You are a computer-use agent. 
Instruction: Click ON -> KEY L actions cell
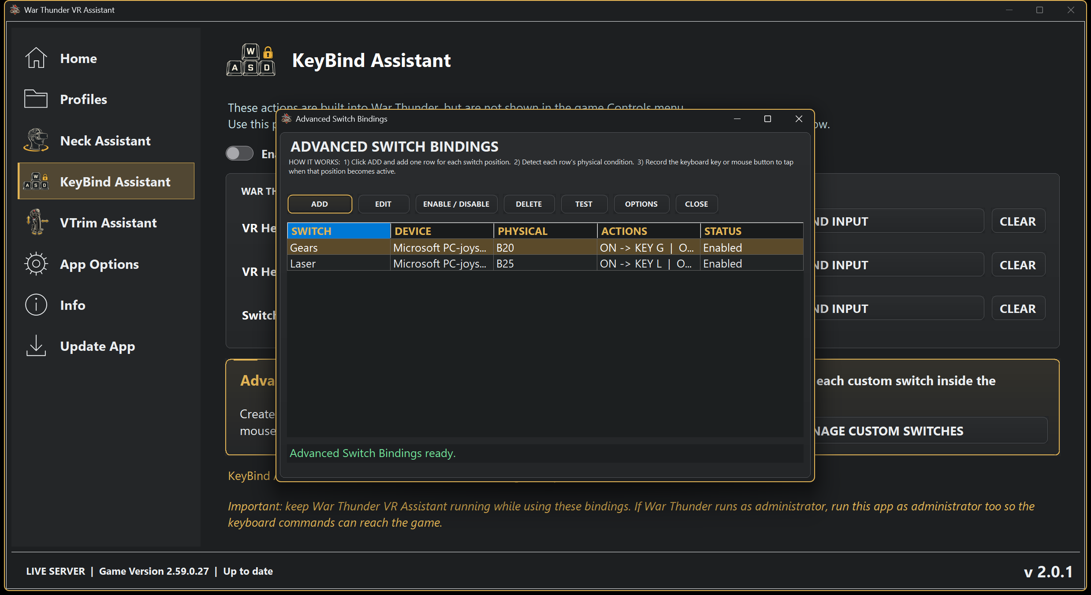(648, 263)
